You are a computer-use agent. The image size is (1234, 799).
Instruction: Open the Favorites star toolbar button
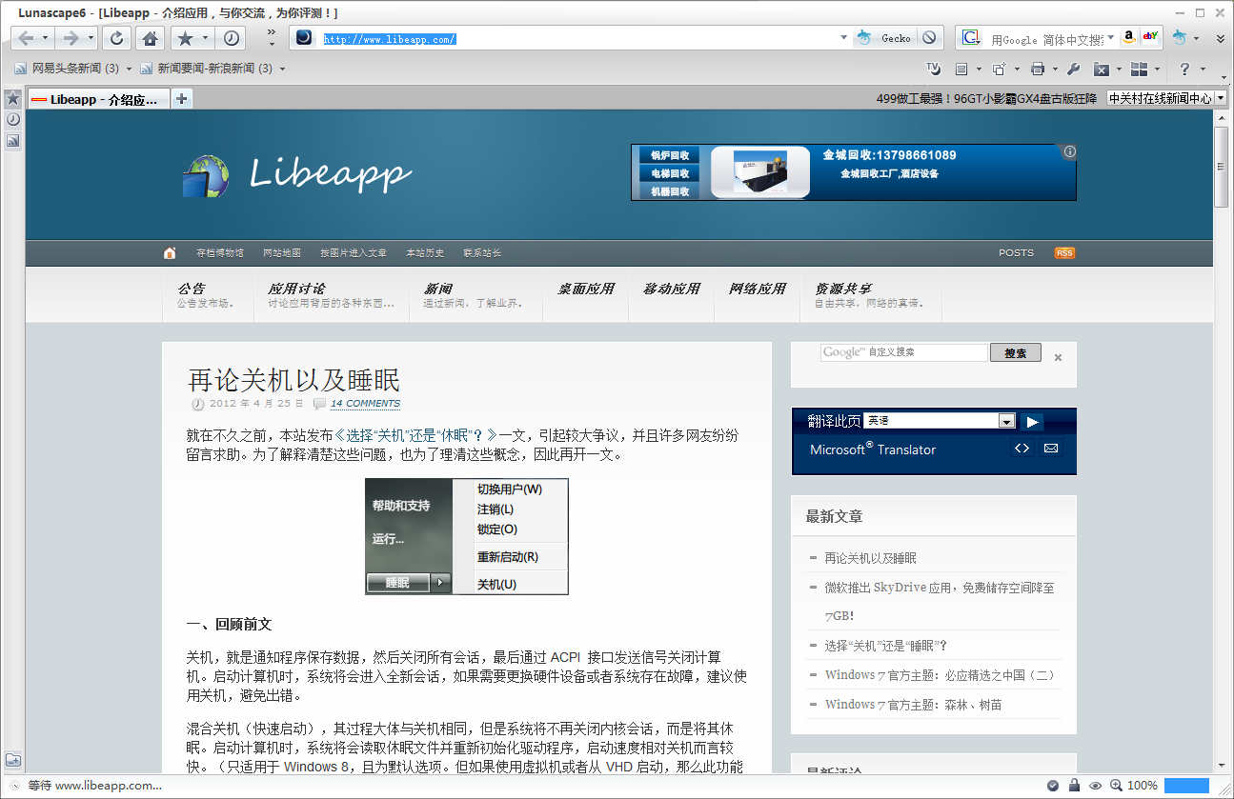coord(185,38)
